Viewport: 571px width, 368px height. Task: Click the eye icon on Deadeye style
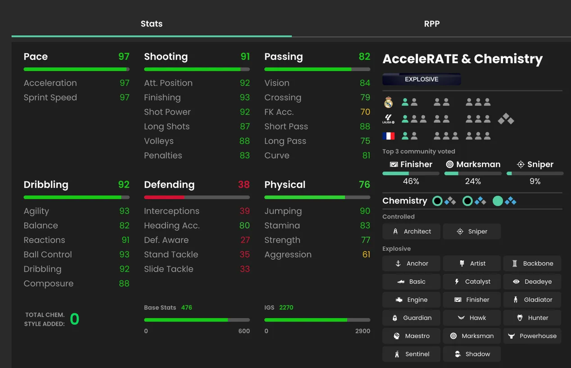pos(516,282)
